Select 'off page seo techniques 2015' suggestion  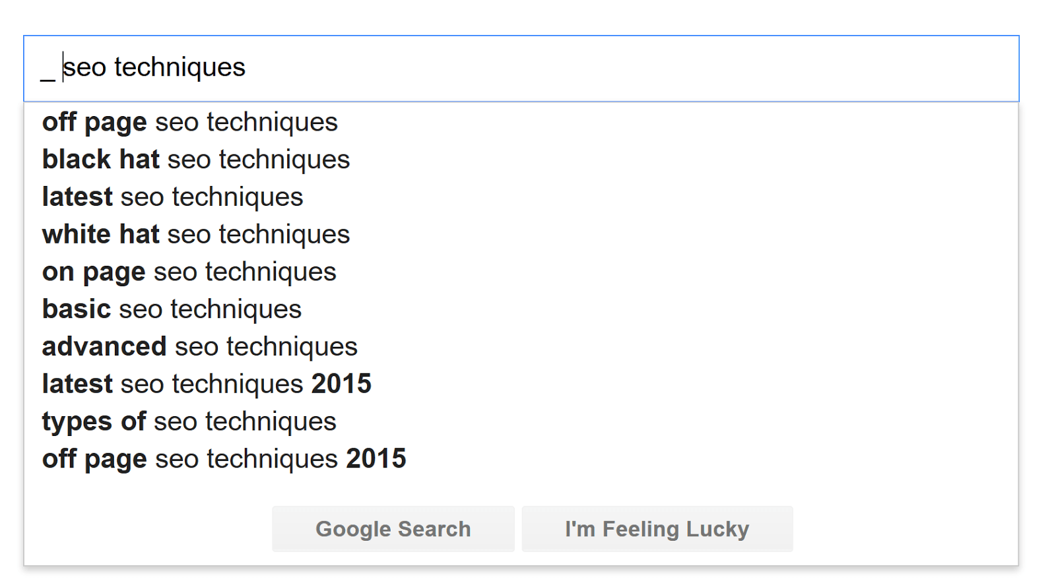coord(224,459)
